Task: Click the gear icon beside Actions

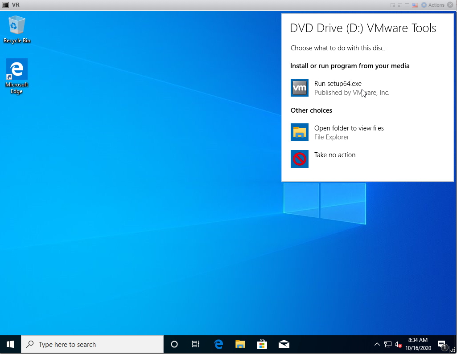Action: pyautogui.click(x=424, y=5)
